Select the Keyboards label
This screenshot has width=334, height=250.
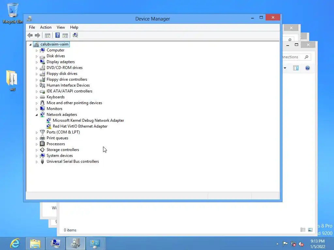[55, 97]
